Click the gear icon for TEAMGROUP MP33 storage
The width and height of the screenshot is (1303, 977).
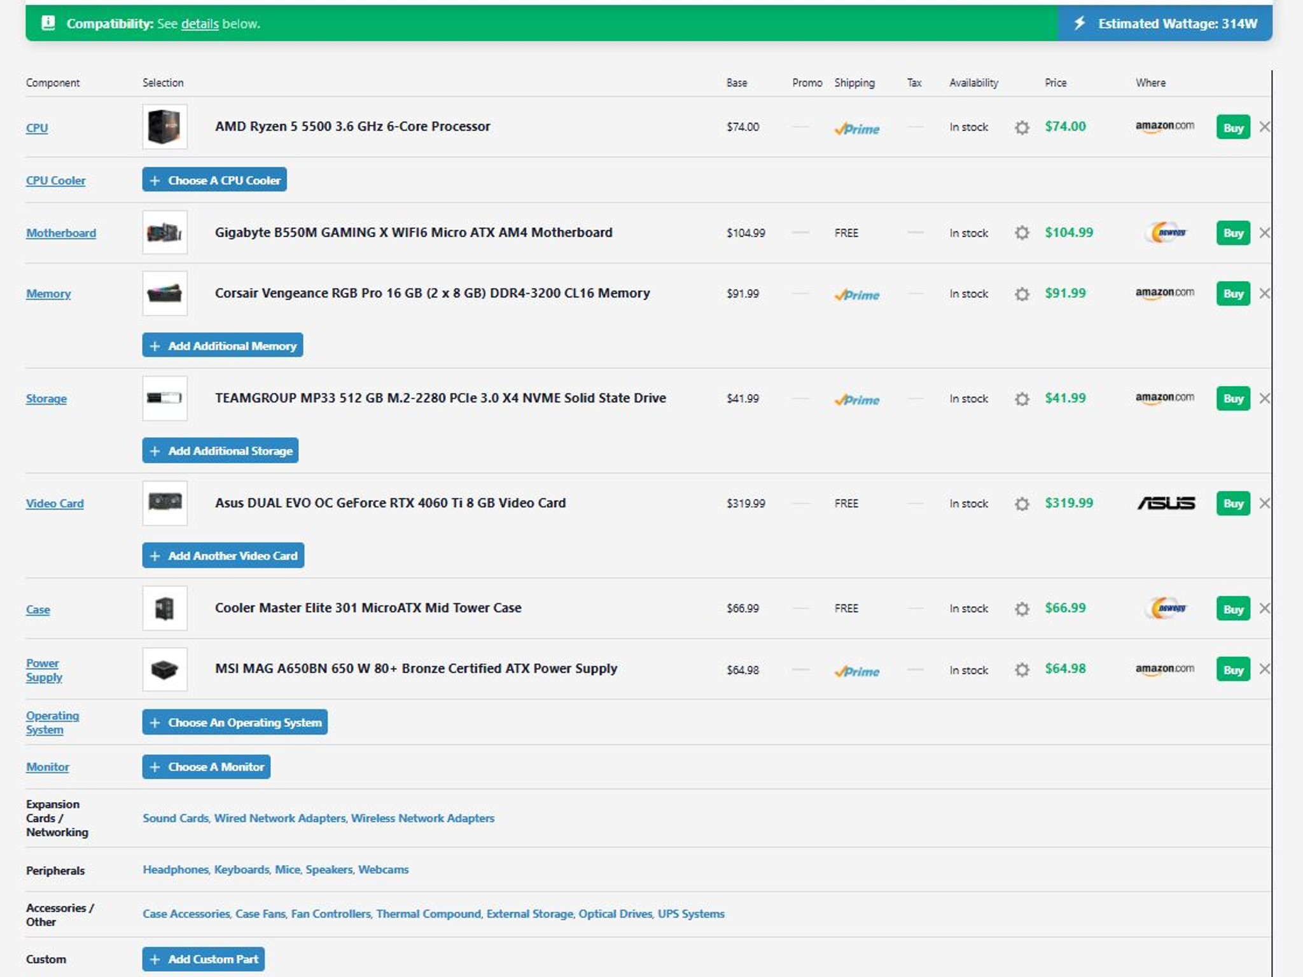coord(1022,399)
